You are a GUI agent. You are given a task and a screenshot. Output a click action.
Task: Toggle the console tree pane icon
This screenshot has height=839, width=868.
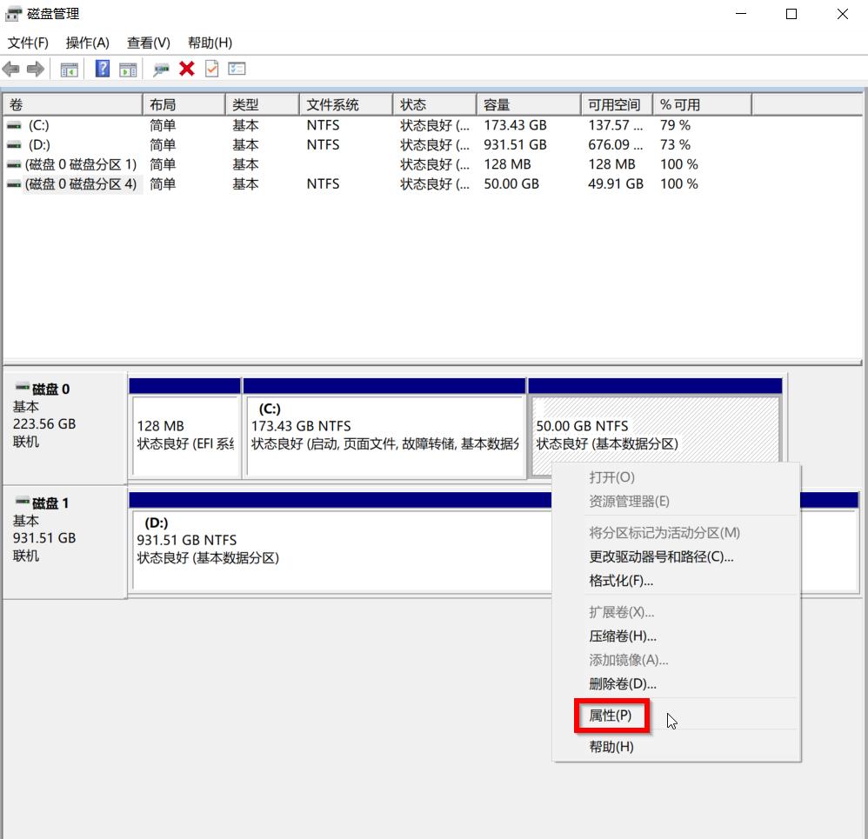pyautogui.click(x=70, y=69)
